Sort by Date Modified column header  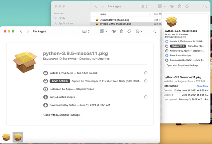pyautogui.click(x=157, y=14)
